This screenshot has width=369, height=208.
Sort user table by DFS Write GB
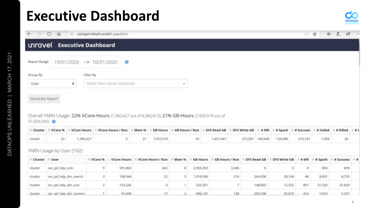pos(282,159)
